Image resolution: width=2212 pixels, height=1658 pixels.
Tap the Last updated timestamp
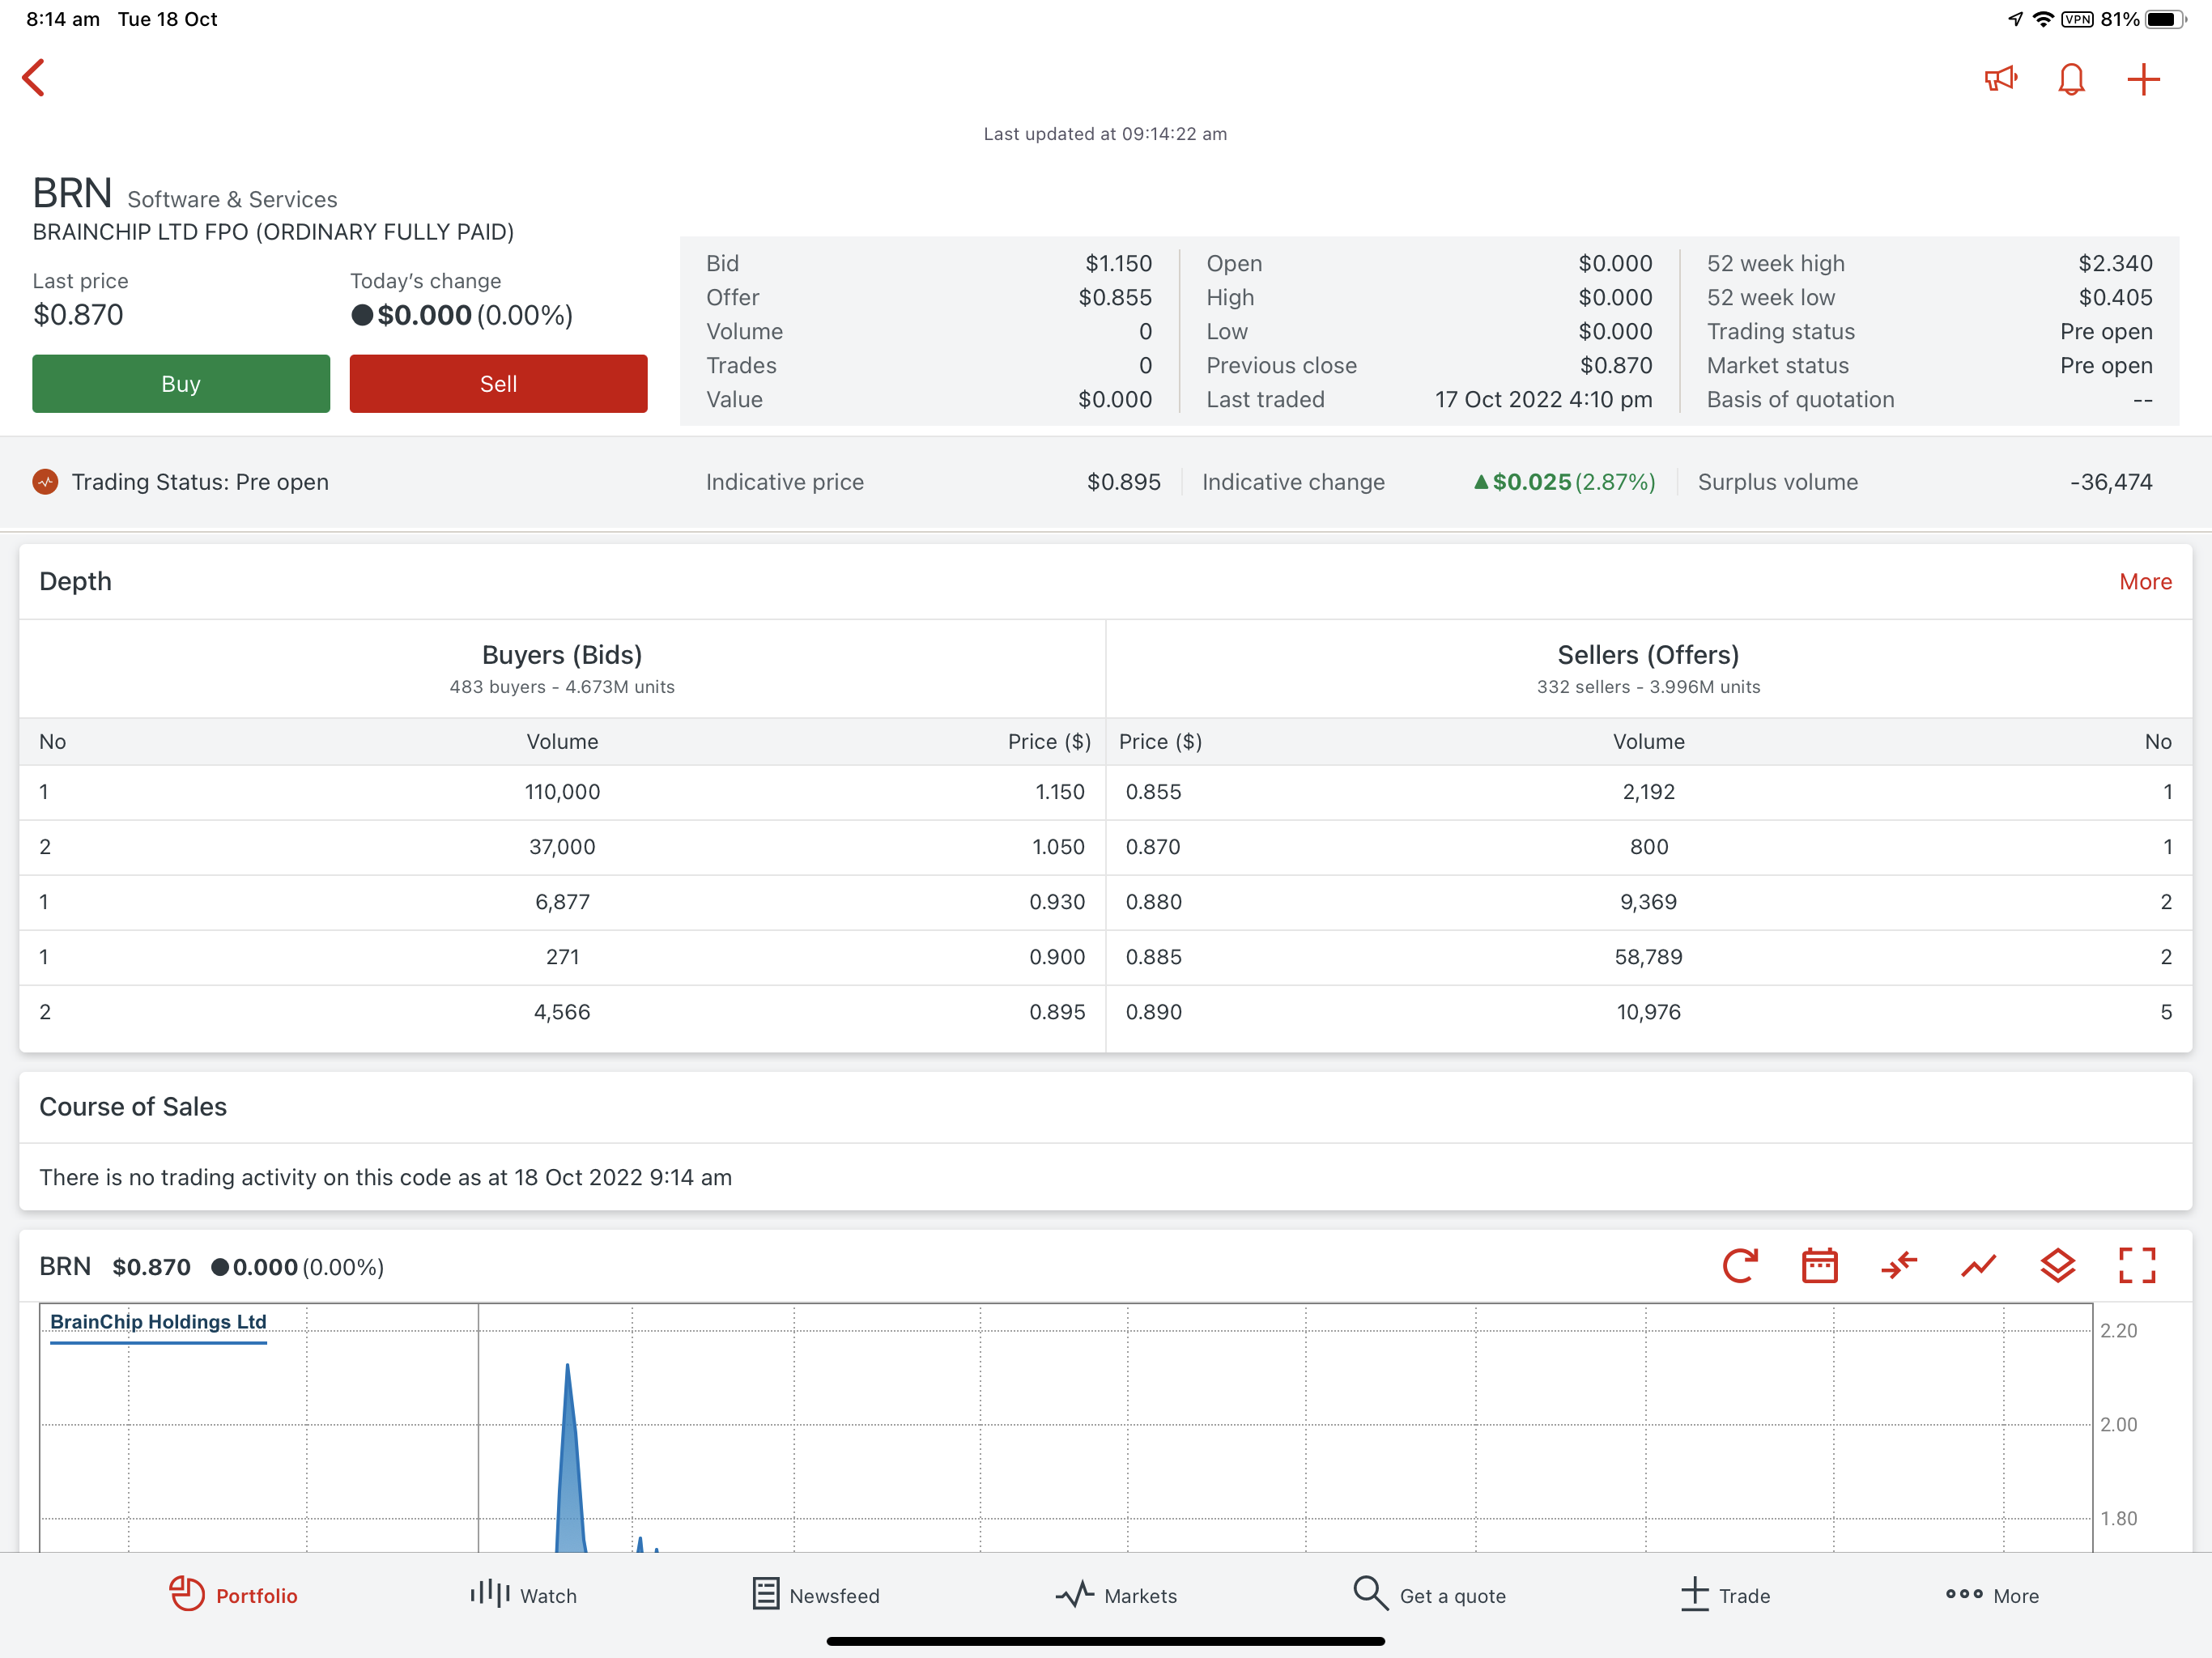click(x=1105, y=134)
